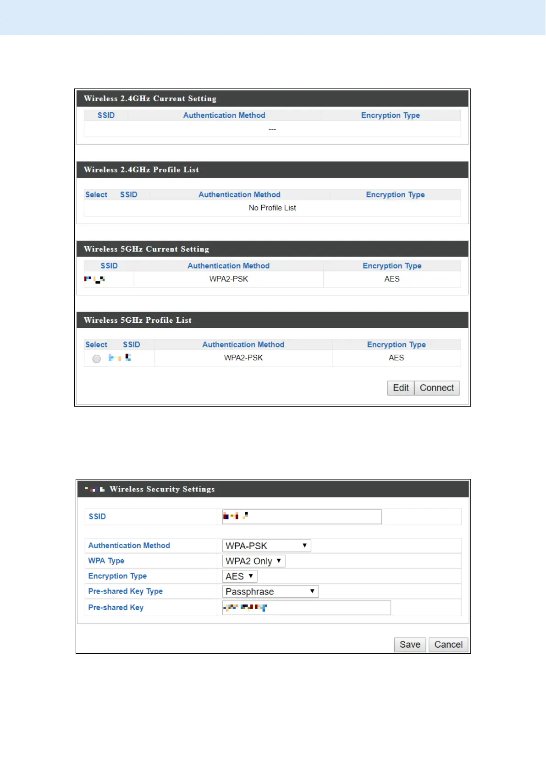Viewport: 546px width, 772px height.
Task: Click the AES cell in 5GHz Current Setting
Action: pos(392,279)
